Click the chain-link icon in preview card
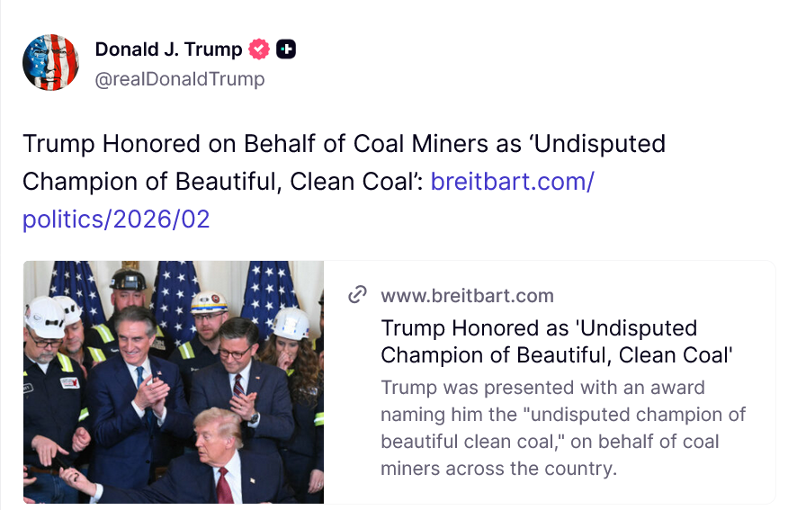 click(x=357, y=295)
